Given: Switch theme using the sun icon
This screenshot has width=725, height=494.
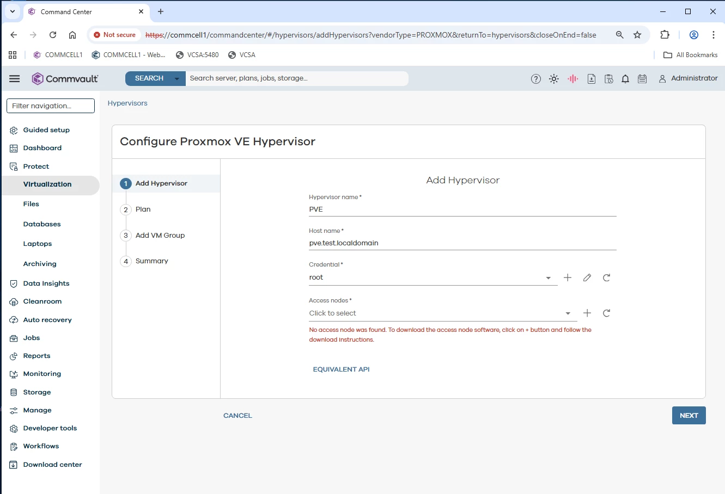Looking at the screenshot, I should point(554,79).
